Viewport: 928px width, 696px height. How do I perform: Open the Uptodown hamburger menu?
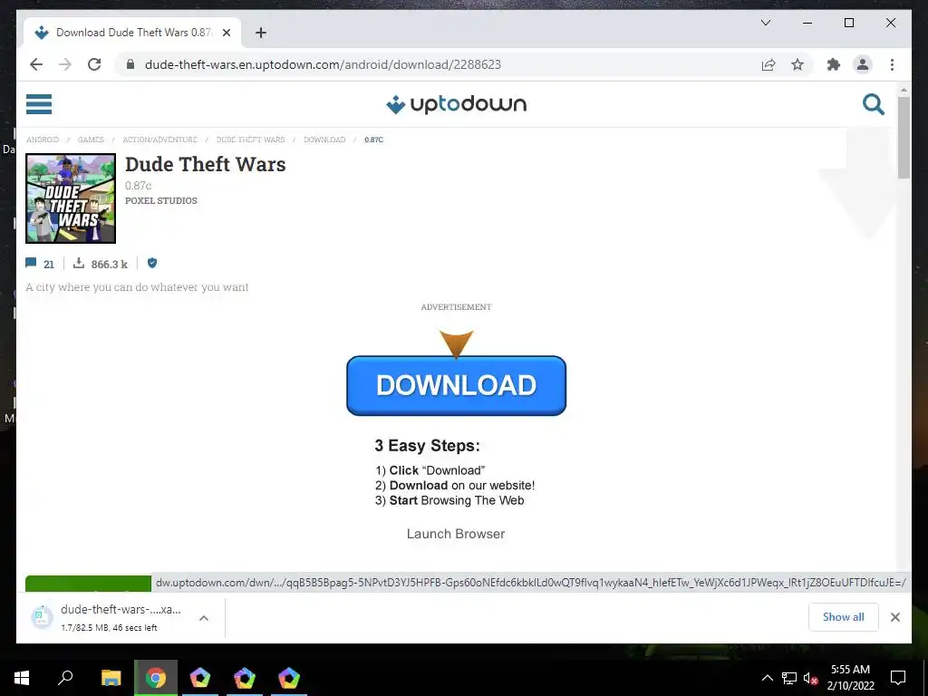click(x=39, y=104)
